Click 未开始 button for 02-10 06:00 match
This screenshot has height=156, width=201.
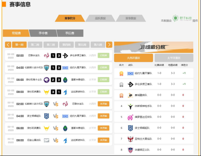[103, 128]
